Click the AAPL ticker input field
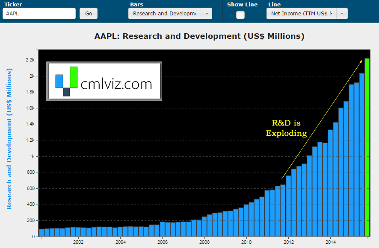The image size is (379, 248). [39, 14]
